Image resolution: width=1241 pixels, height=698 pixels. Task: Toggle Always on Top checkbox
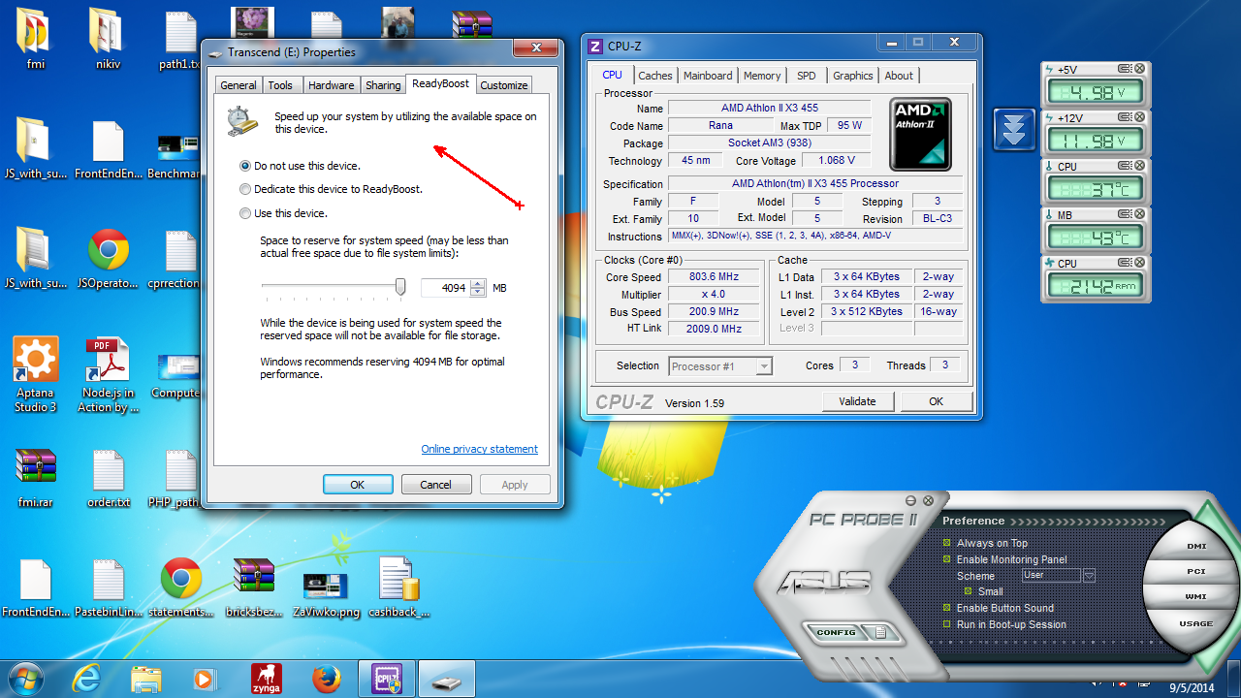tap(947, 543)
